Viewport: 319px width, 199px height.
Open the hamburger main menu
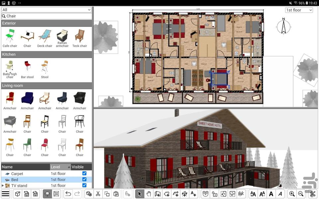point(6,194)
